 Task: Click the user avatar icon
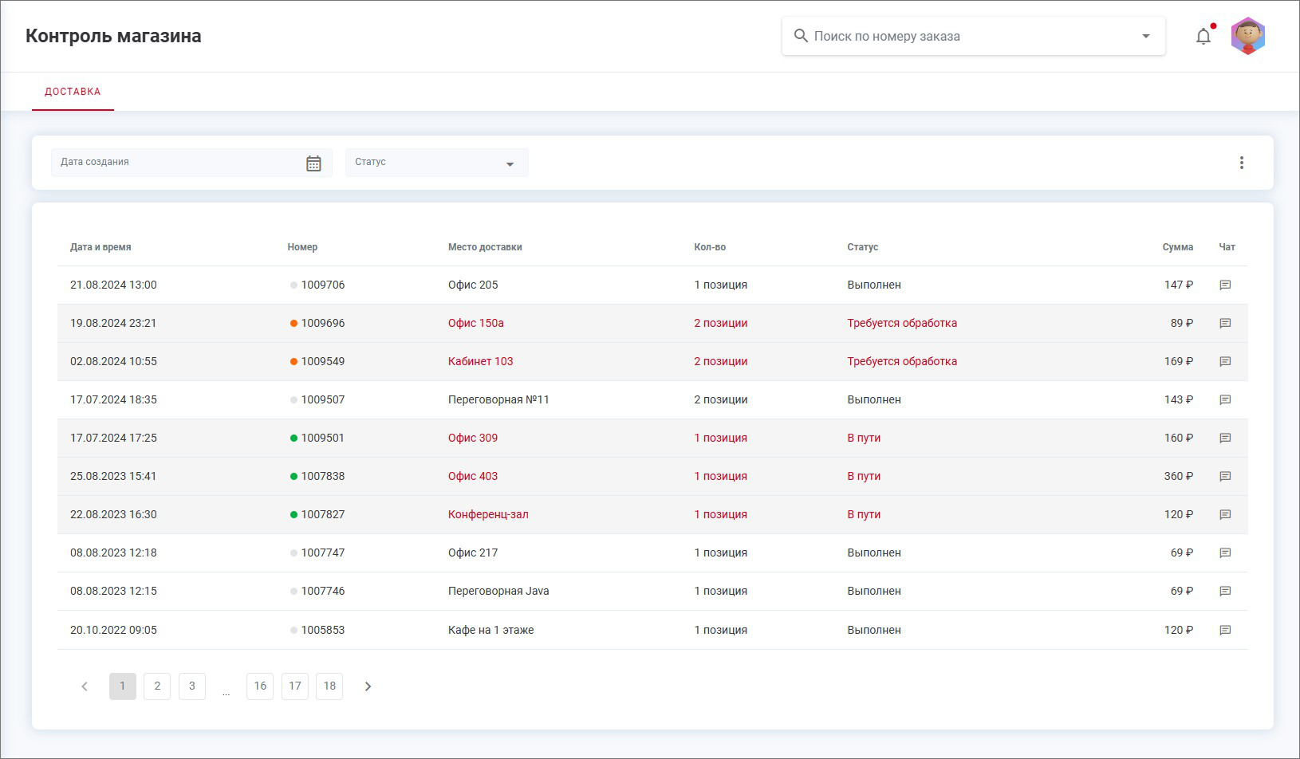1247,36
